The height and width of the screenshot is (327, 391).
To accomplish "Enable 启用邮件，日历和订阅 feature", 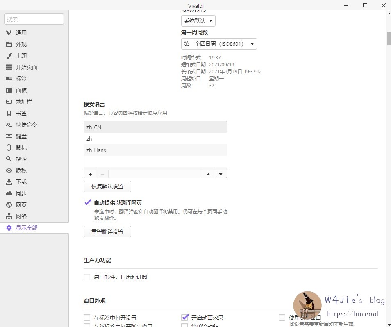I will coord(87,277).
